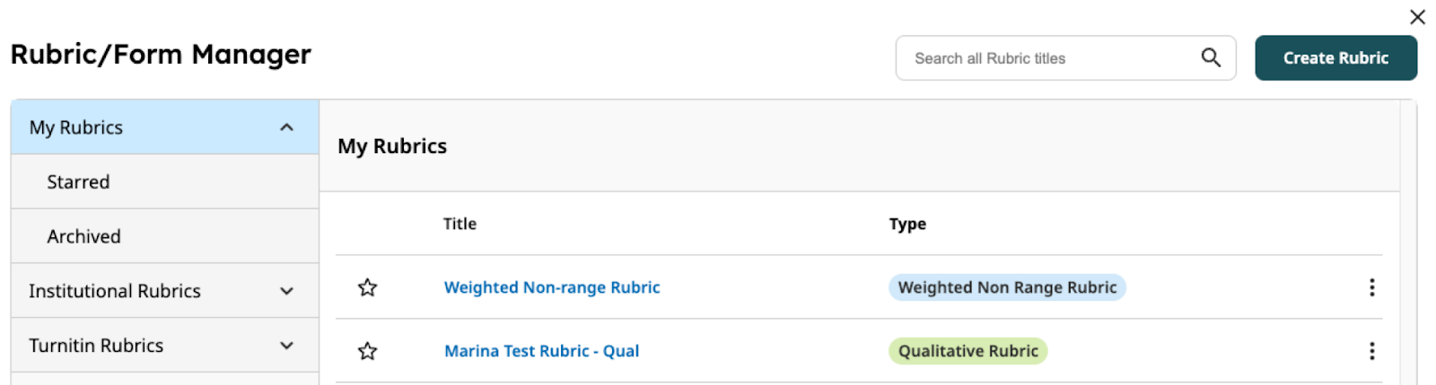Select the Starred sidebar item
The width and height of the screenshot is (1436, 385).
coord(165,182)
